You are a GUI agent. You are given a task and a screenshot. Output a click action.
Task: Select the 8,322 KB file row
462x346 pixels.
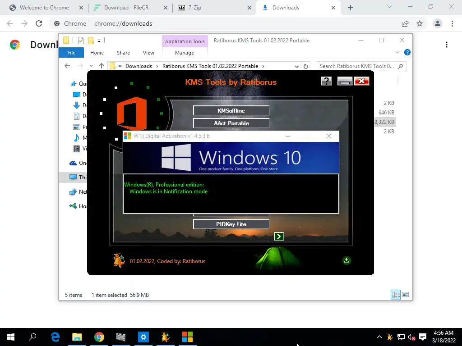pos(384,122)
